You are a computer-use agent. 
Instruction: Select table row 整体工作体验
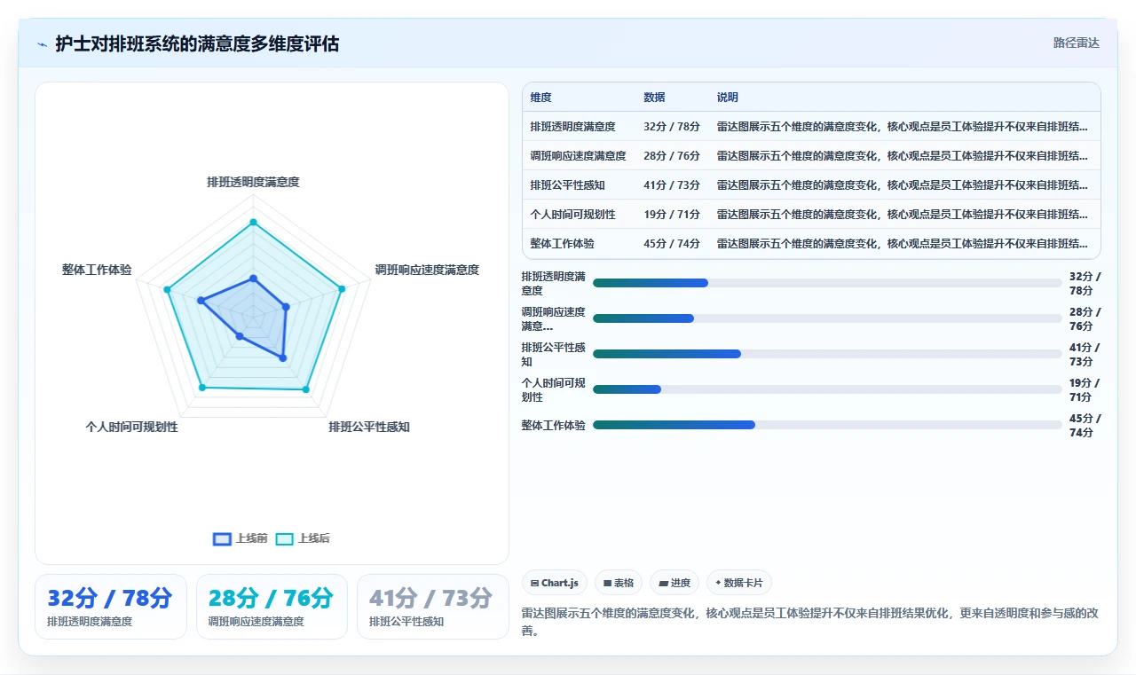click(x=811, y=243)
